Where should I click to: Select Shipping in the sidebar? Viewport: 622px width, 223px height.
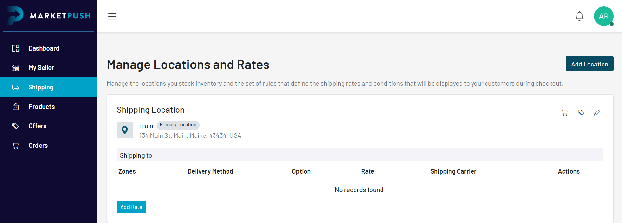click(x=41, y=87)
